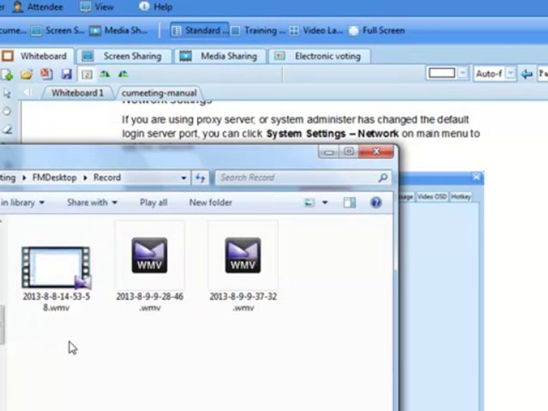Screen dimensions: 548x411
Task: Switch to the Electronic voting tab
Action: coord(320,57)
